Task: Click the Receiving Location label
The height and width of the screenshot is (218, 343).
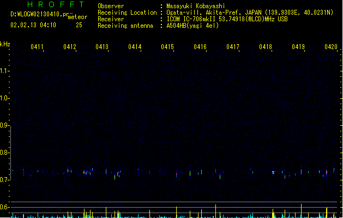Action: [127, 13]
